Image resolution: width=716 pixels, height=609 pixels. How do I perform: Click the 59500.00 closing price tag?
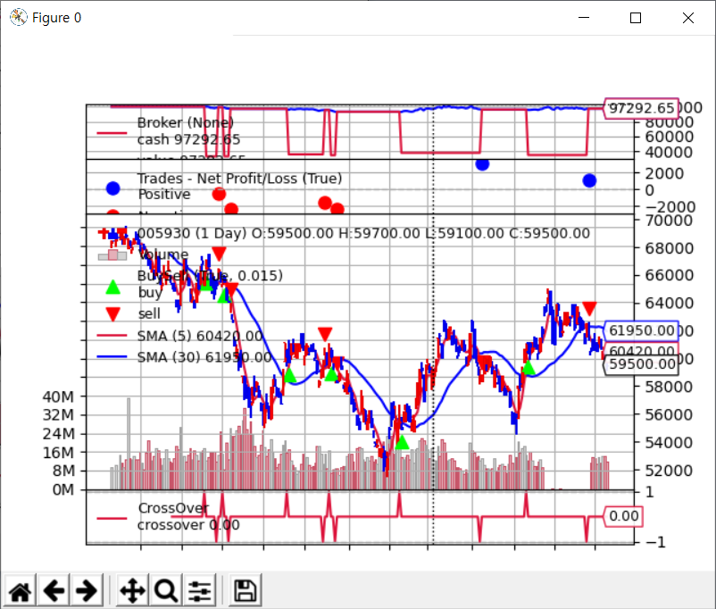pos(641,364)
